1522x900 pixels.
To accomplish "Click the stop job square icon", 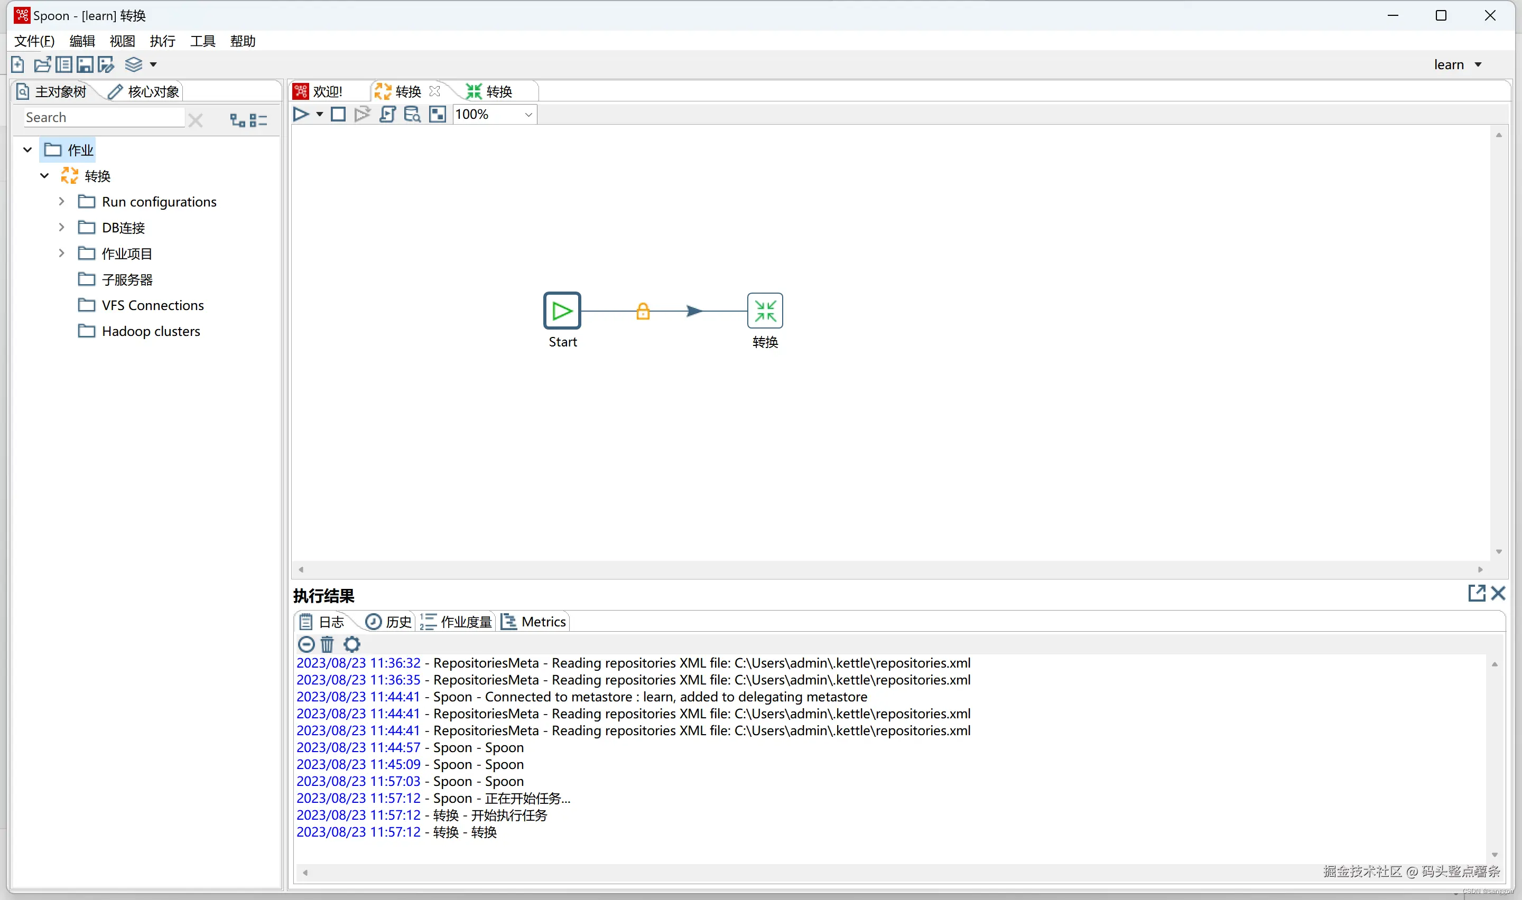I will click(338, 114).
